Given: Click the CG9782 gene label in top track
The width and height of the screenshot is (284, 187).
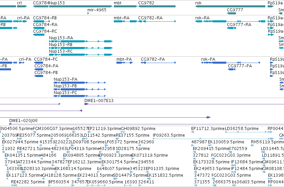Looking at the screenshot, I should pos(146,3).
